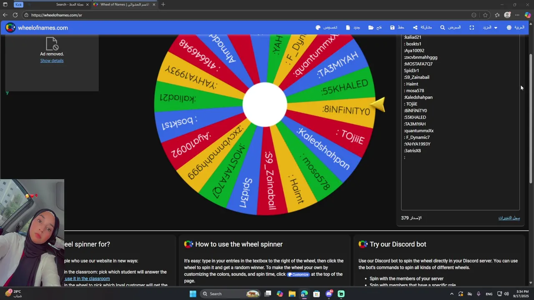Switch to the Search عجلة الحظ browser tab

pyautogui.click(x=58, y=5)
